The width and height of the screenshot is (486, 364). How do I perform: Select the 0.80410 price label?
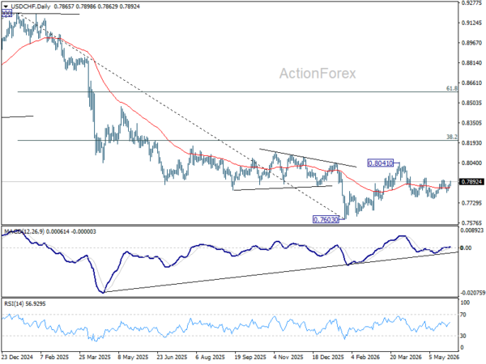pyautogui.click(x=381, y=163)
